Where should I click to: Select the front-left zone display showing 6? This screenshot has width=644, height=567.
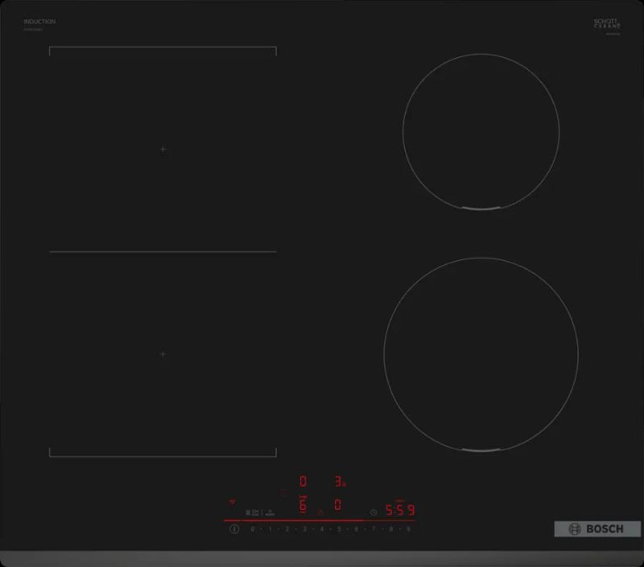click(x=303, y=507)
